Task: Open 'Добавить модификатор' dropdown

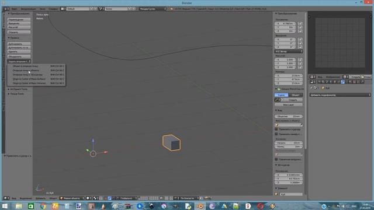Action: tap(340, 95)
